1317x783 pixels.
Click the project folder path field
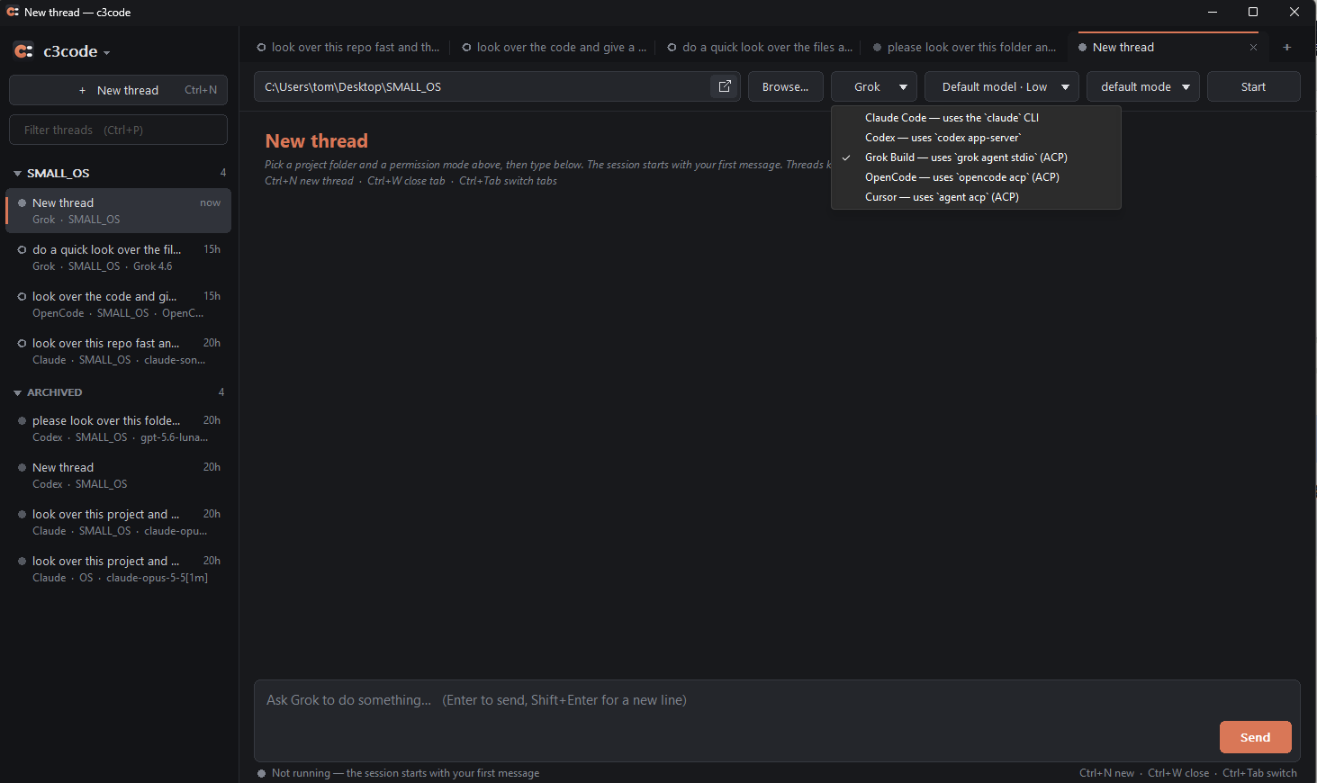point(483,86)
